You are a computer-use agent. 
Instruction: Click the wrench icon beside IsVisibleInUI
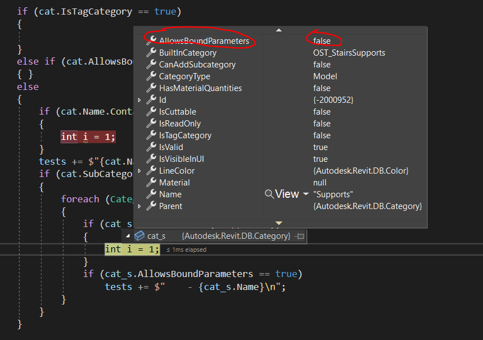[151, 159]
